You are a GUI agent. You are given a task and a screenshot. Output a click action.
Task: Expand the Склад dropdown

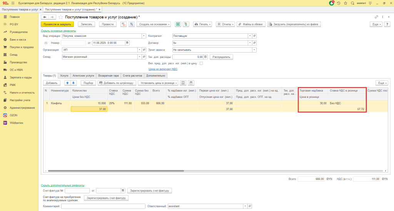pos(139,57)
